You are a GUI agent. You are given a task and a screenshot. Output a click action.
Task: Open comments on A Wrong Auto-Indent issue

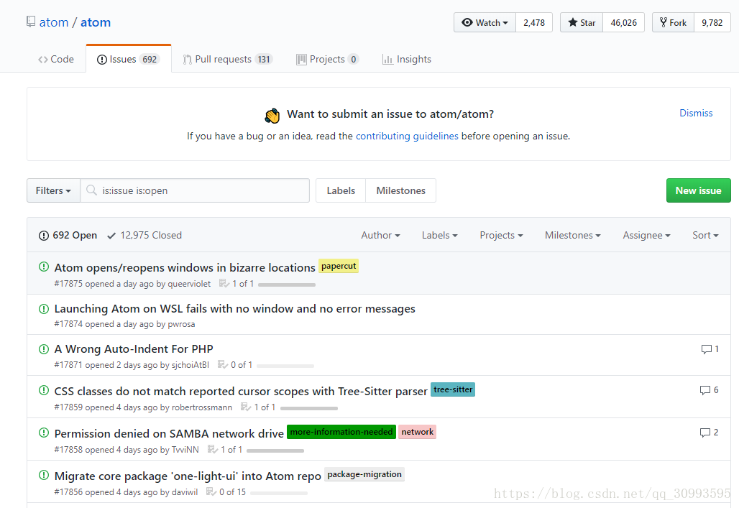[710, 349]
